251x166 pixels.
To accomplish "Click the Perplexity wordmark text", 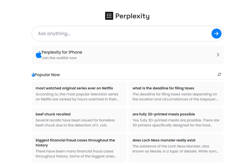I will (132, 16).
